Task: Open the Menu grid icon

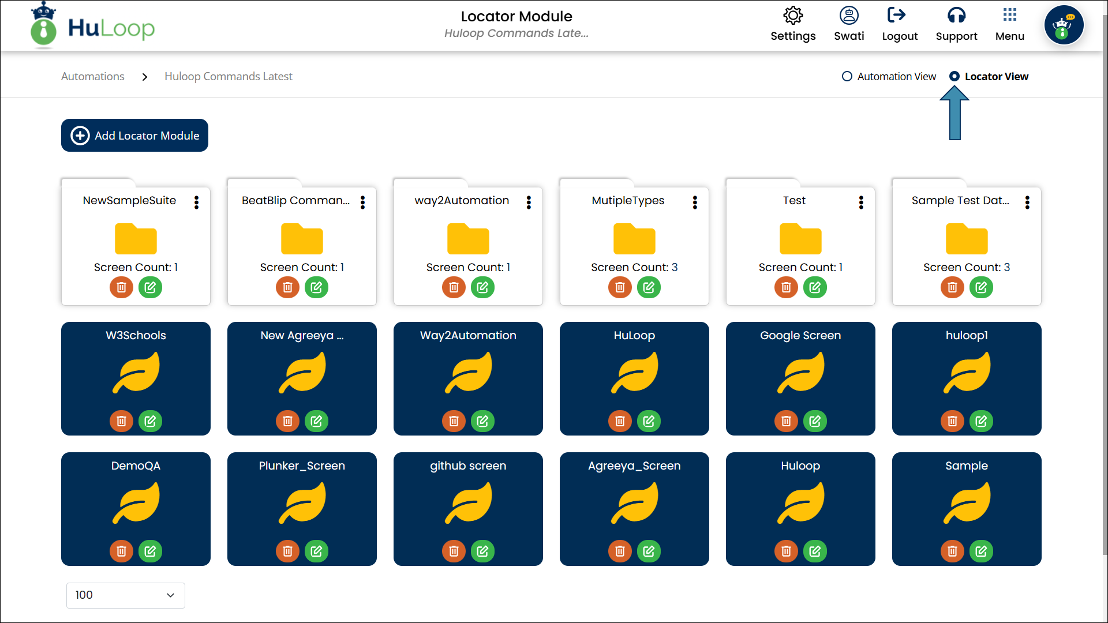Action: point(1010,15)
